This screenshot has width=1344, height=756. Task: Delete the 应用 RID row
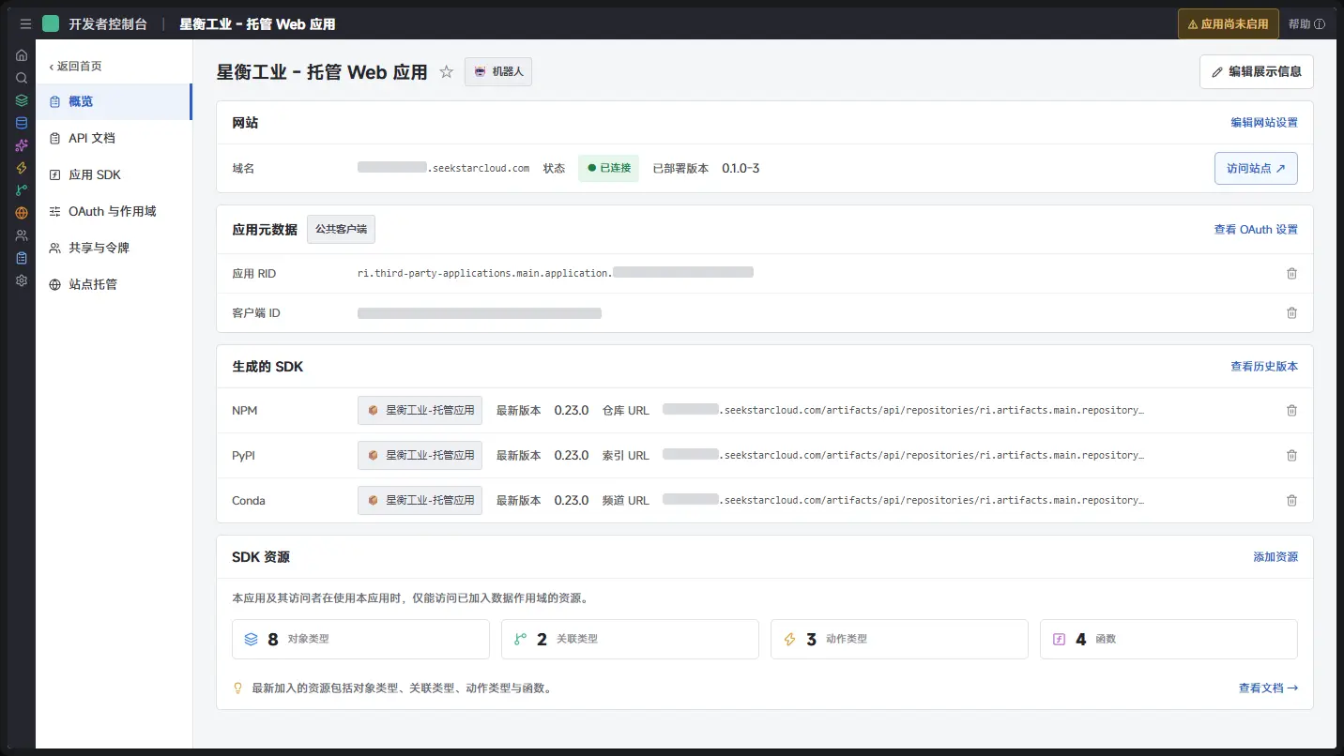(1291, 273)
